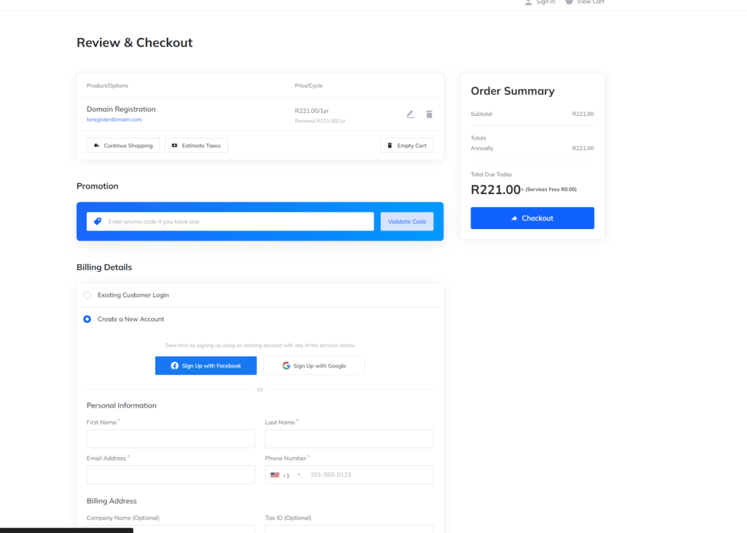Click the promo tag icon in promo field
Screen dimensions: 747x533
[98, 222]
